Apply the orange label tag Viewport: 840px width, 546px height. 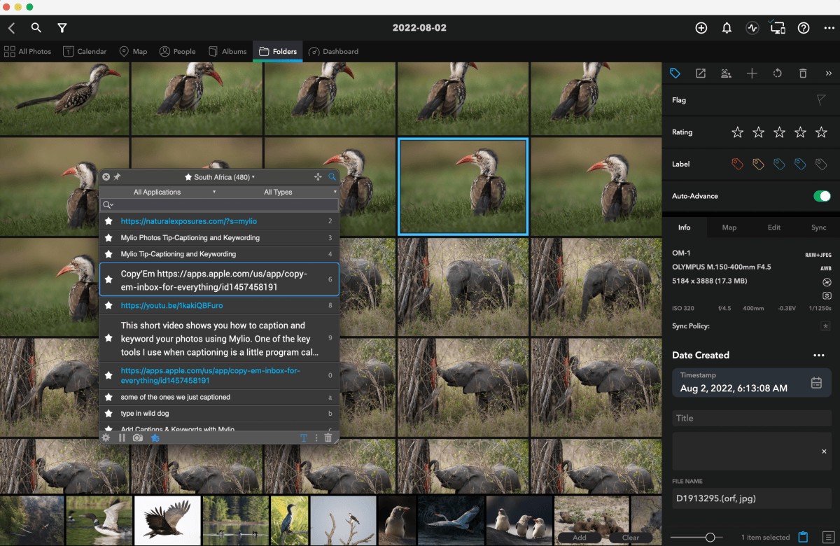[x=758, y=164]
